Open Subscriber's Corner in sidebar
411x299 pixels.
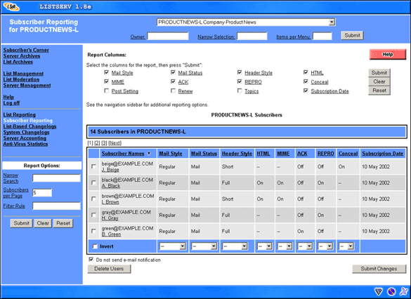pos(26,50)
